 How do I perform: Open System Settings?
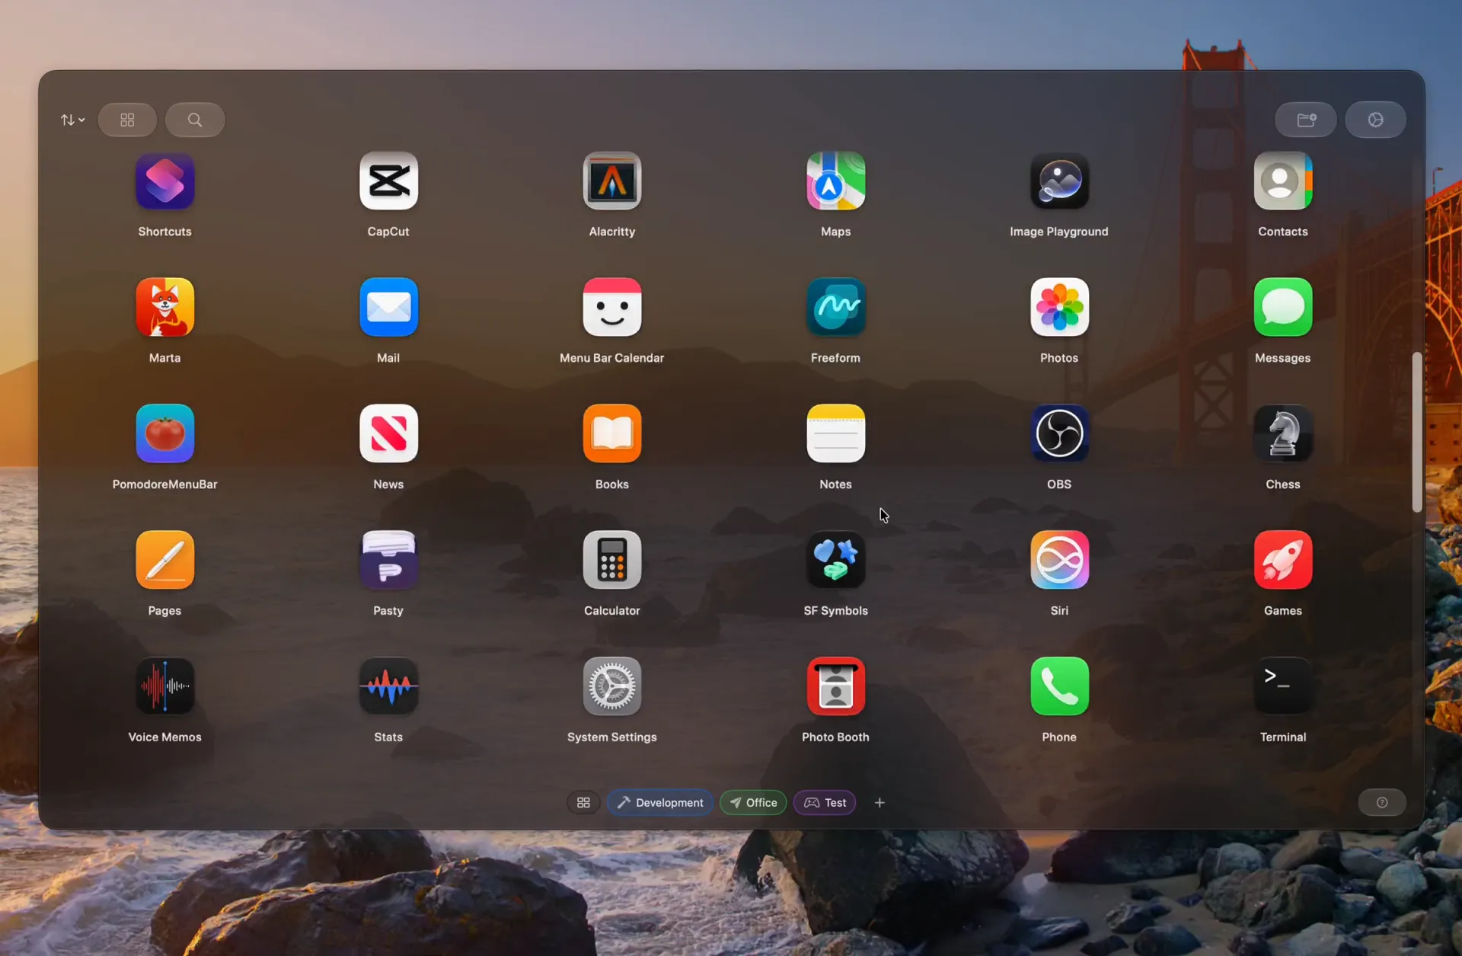pyautogui.click(x=612, y=687)
